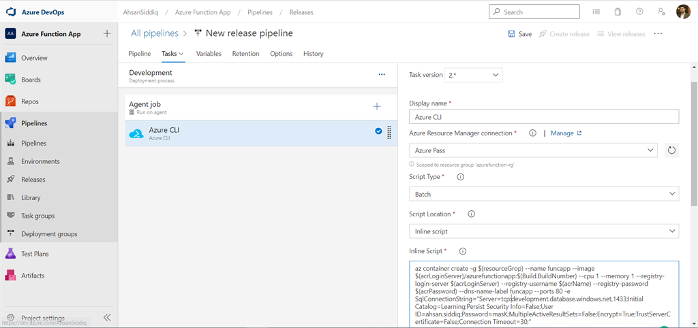Click the Azure DevOps logo icon
This screenshot has width=698, height=328.
point(11,12)
